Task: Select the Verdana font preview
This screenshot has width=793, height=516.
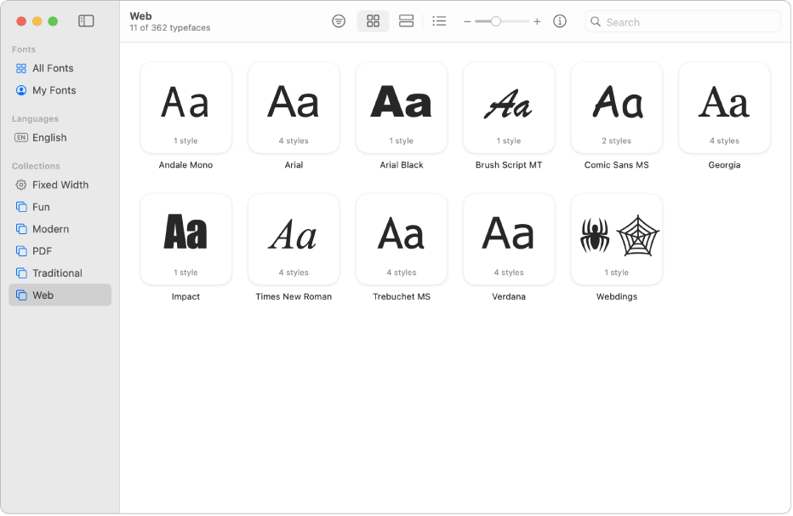Action: coord(509,239)
